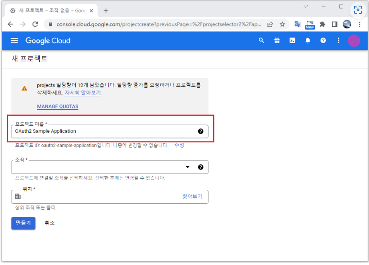Click the 만들기 button

click(23, 223)
